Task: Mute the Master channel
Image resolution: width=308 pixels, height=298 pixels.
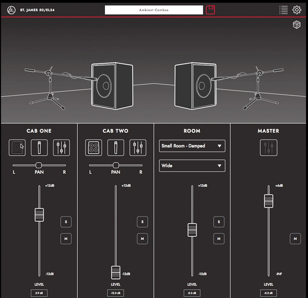Action: [295, 238]
